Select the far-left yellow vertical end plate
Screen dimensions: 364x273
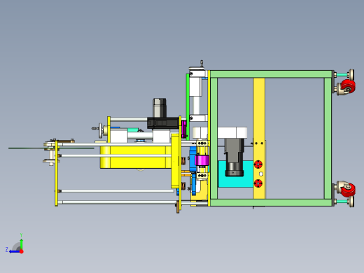(56, 173)
